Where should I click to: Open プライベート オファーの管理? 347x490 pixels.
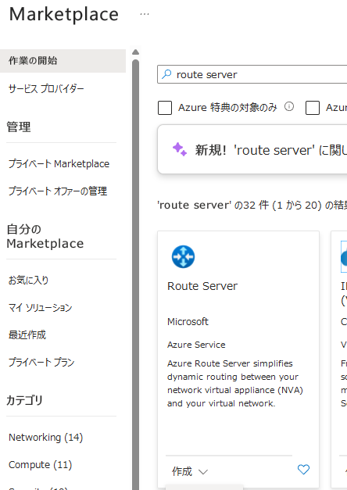(58, 191)
